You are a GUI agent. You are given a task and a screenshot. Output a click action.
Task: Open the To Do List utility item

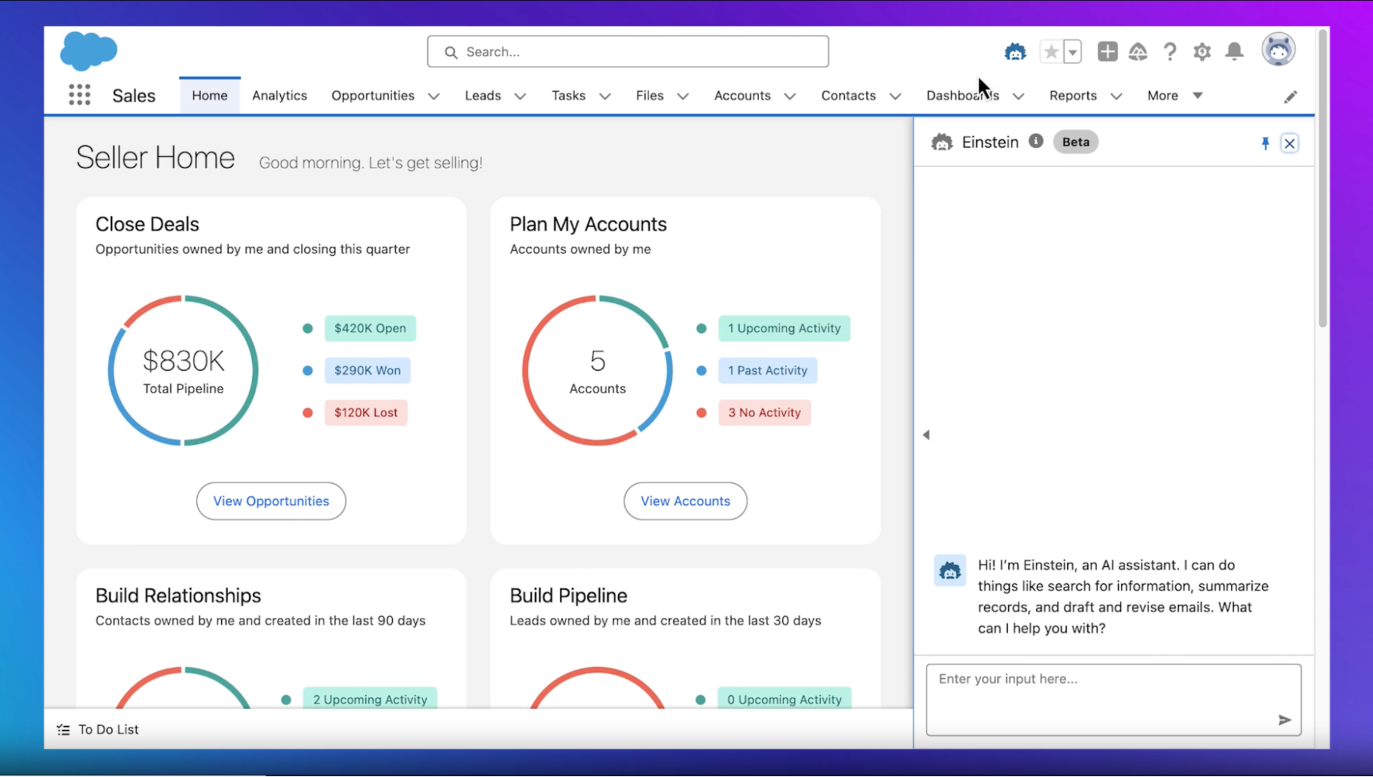[98, 730]
